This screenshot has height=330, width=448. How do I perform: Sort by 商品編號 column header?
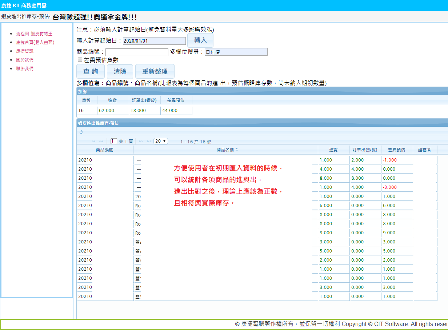click(105, 150)
